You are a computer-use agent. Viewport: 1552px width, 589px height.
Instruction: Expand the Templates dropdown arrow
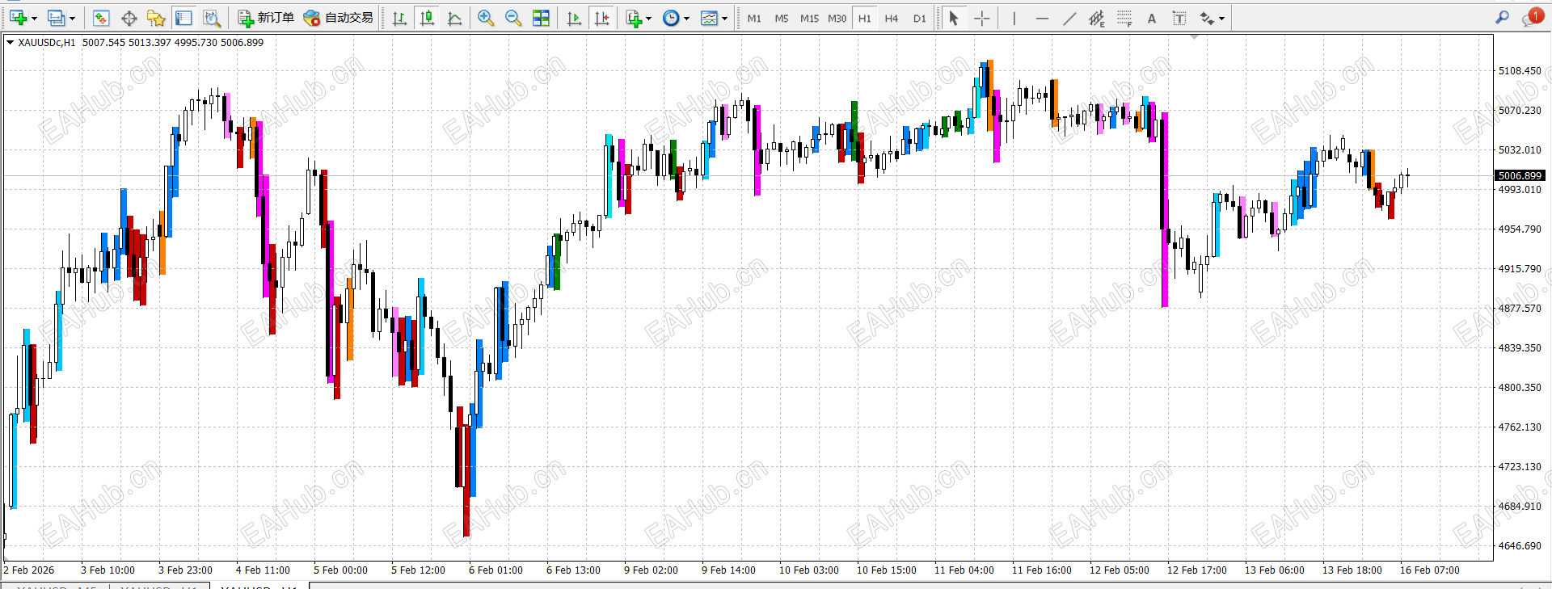click(724, 18)
